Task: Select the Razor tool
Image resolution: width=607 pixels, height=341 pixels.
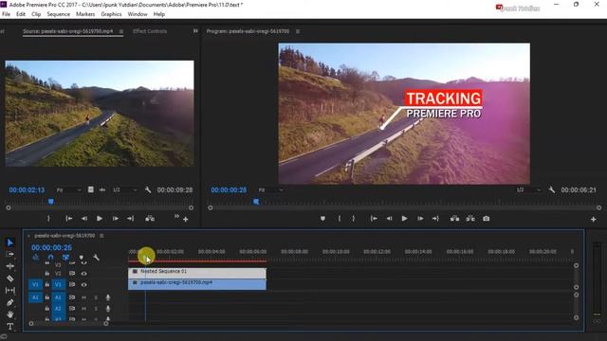Action: coord(10,278)
